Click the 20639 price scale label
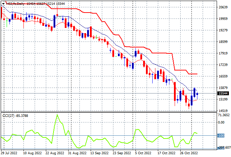The image size is (231, 157). click(223, 7)
